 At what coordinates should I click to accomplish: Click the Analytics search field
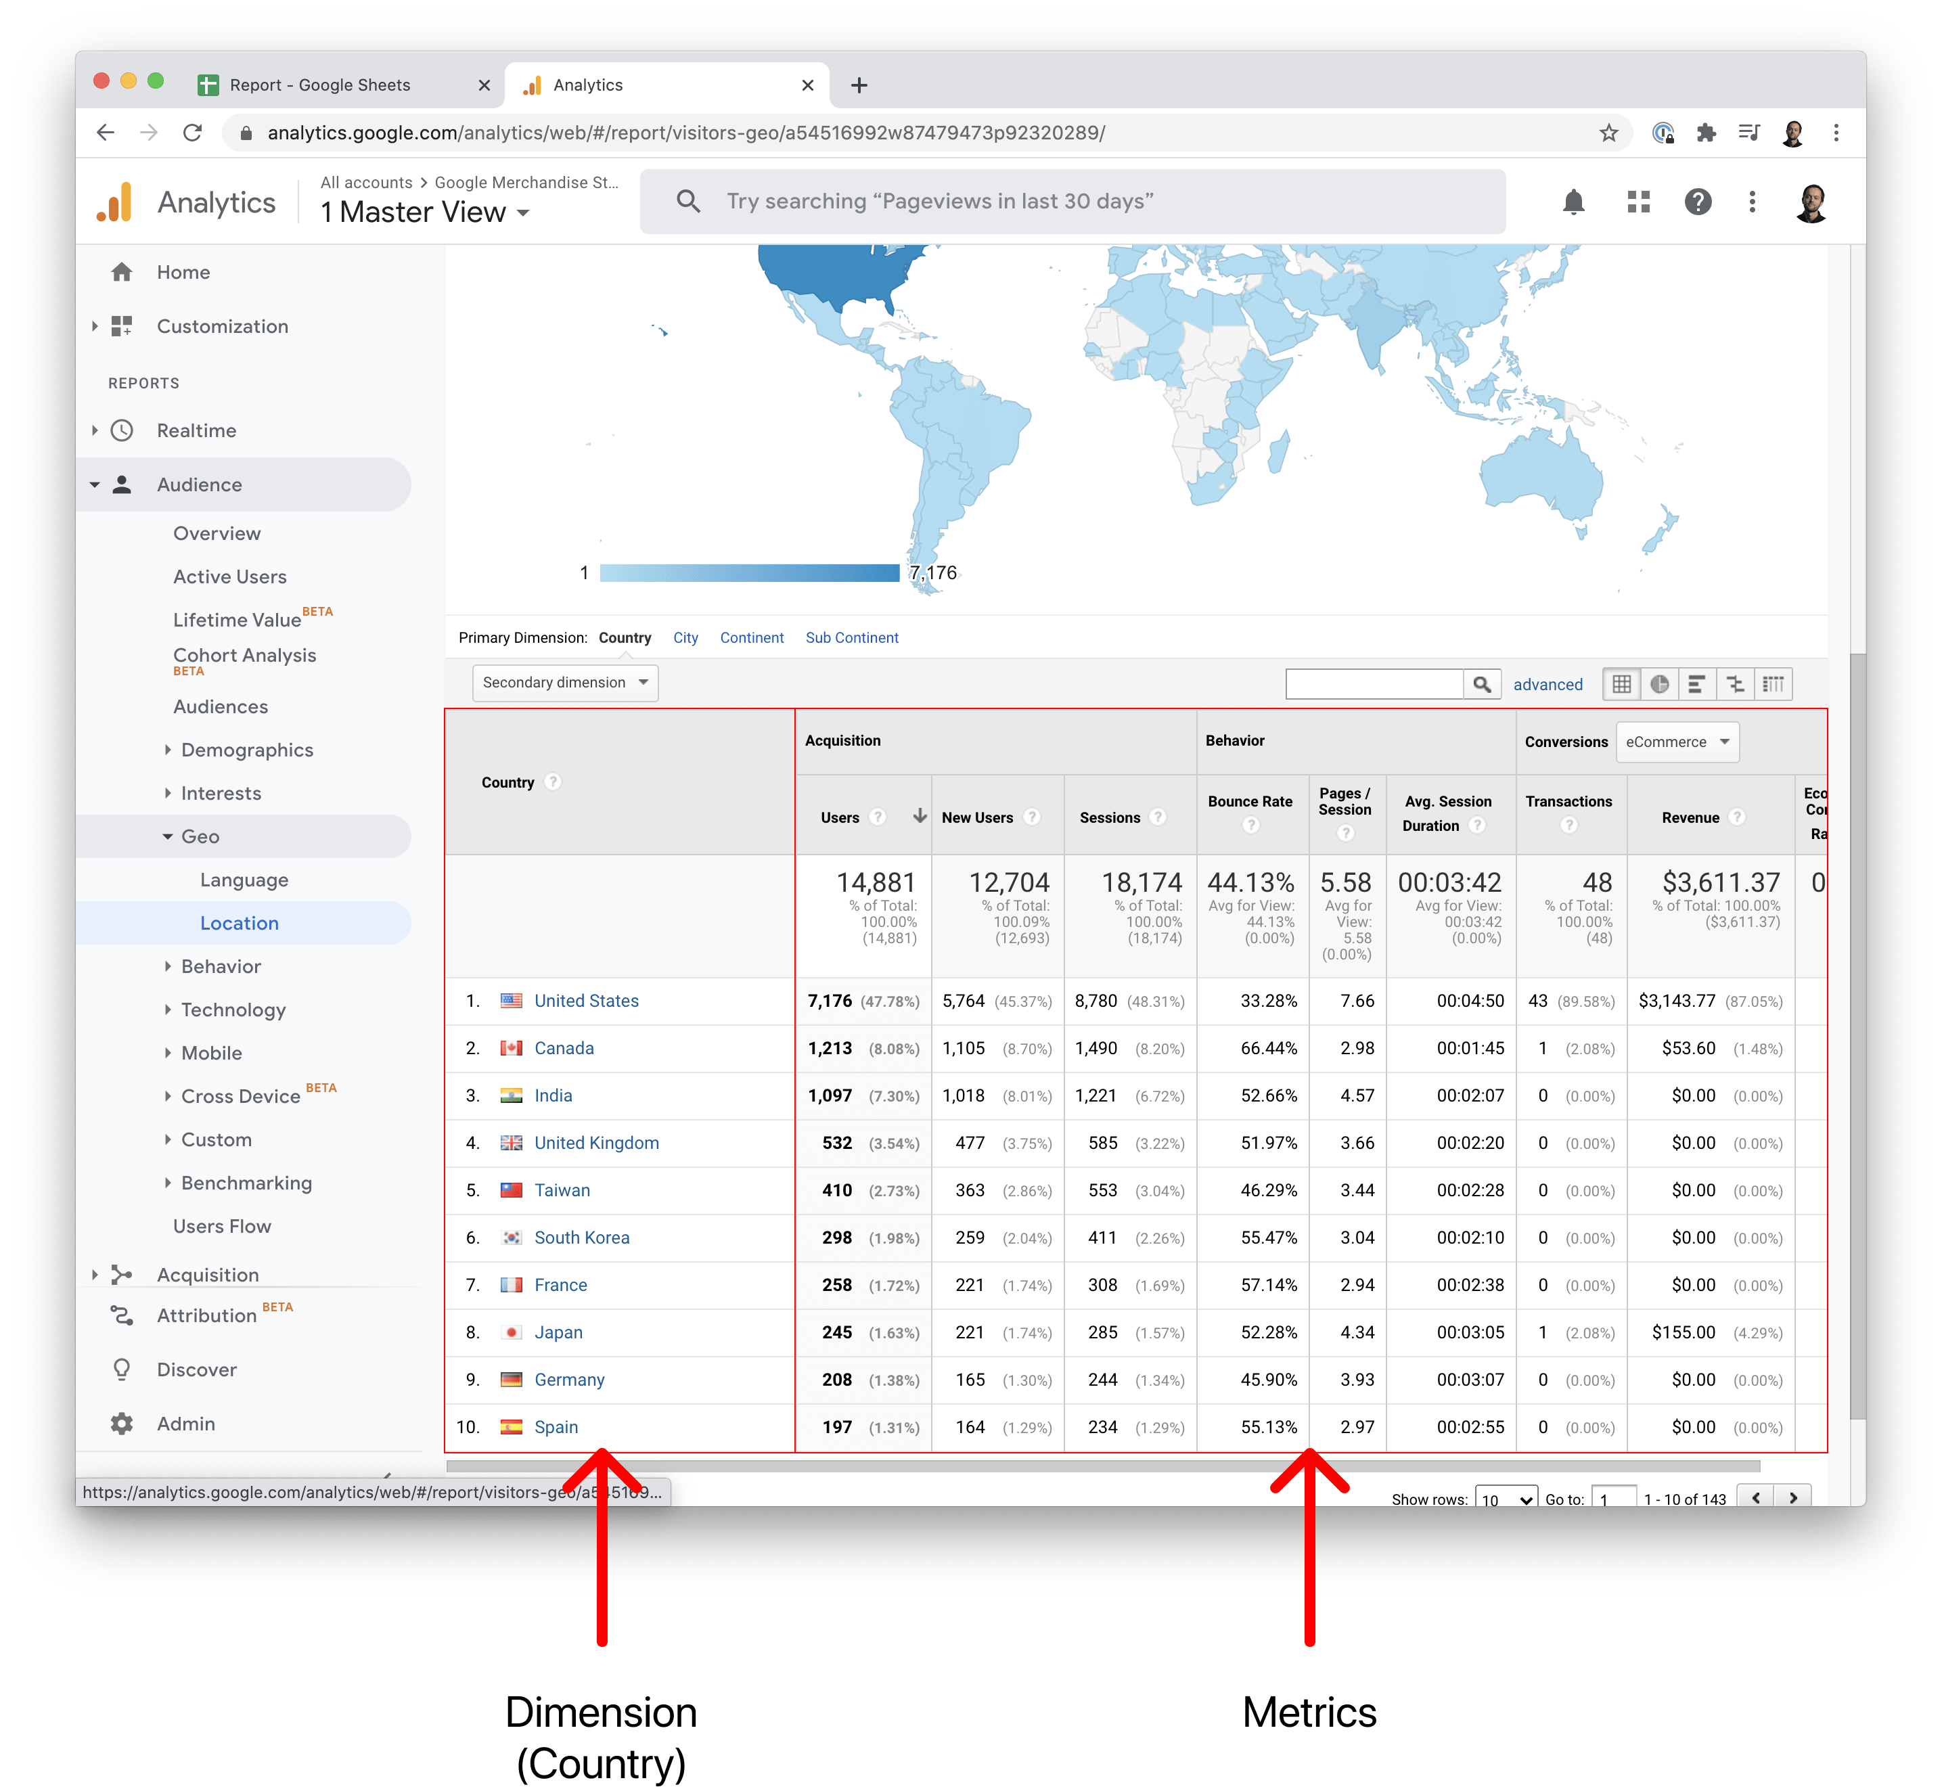(1072, 202)
